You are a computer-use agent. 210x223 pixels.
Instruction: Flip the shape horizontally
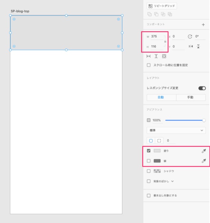191,46
